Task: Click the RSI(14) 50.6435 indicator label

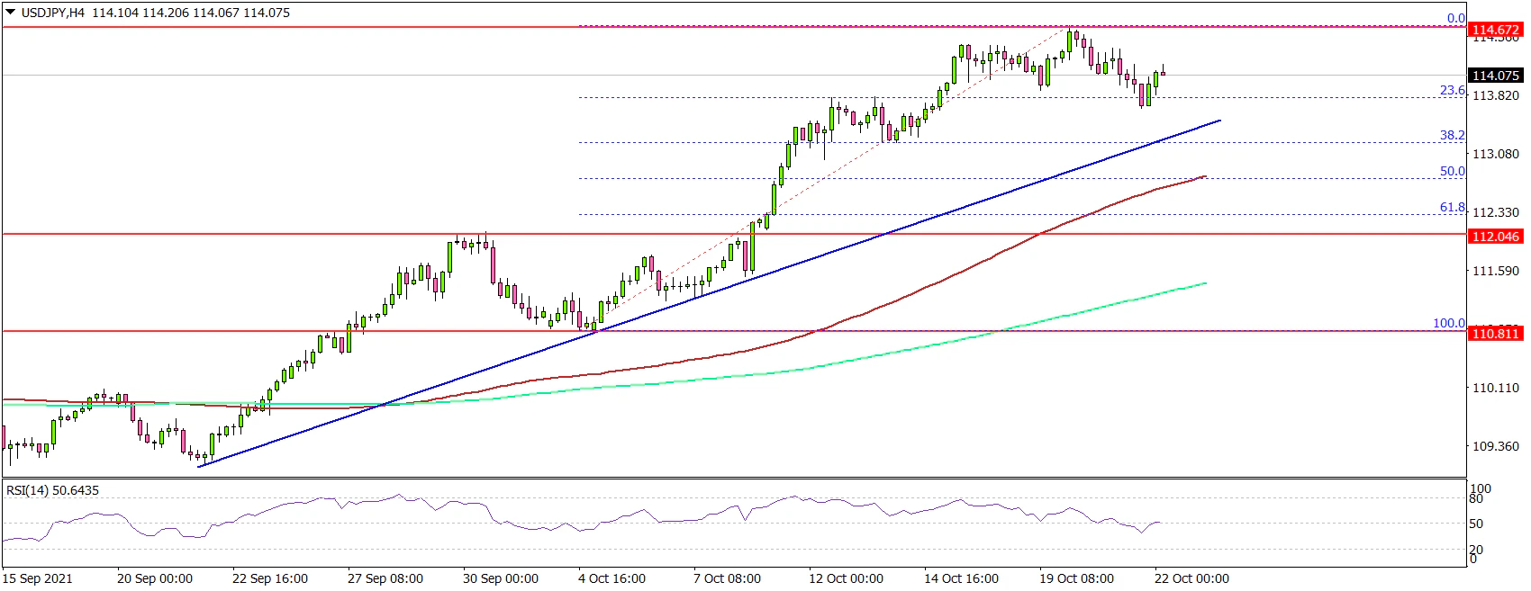Action: click(53, 490)
